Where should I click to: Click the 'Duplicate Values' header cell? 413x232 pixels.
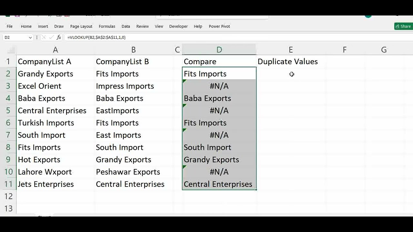click(x=291, y=62)
